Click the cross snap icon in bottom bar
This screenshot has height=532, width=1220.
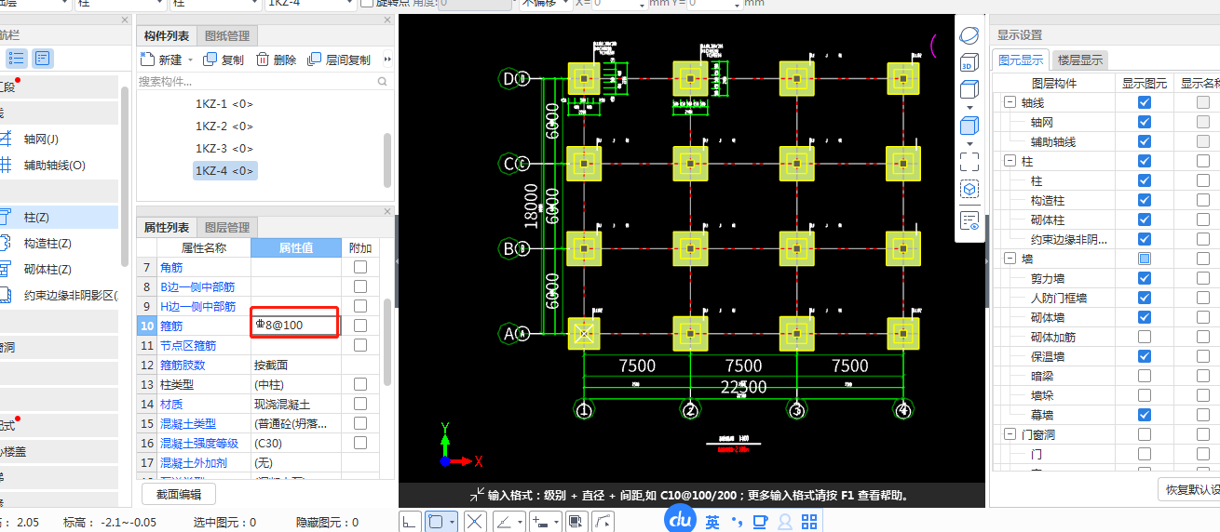475,522
